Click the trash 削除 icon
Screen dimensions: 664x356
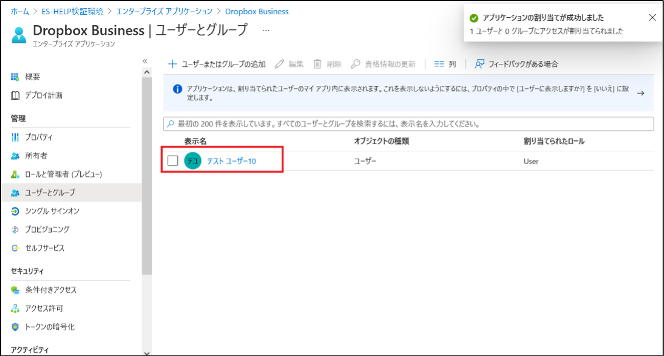pyautogui.click(x=317, y=64)
